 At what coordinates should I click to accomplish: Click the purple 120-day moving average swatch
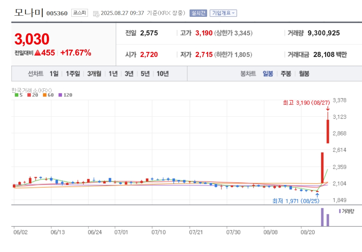[x=60, y=95]
